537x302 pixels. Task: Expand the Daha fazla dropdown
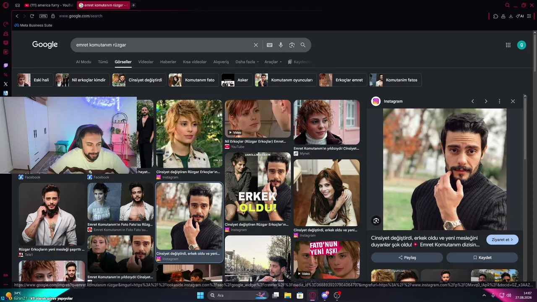(x=247, y=62)
